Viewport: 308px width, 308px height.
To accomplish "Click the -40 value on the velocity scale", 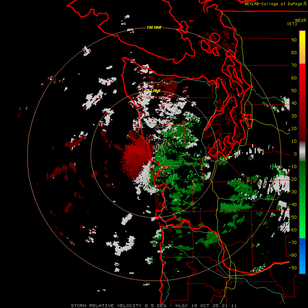I will pos(293,205).
